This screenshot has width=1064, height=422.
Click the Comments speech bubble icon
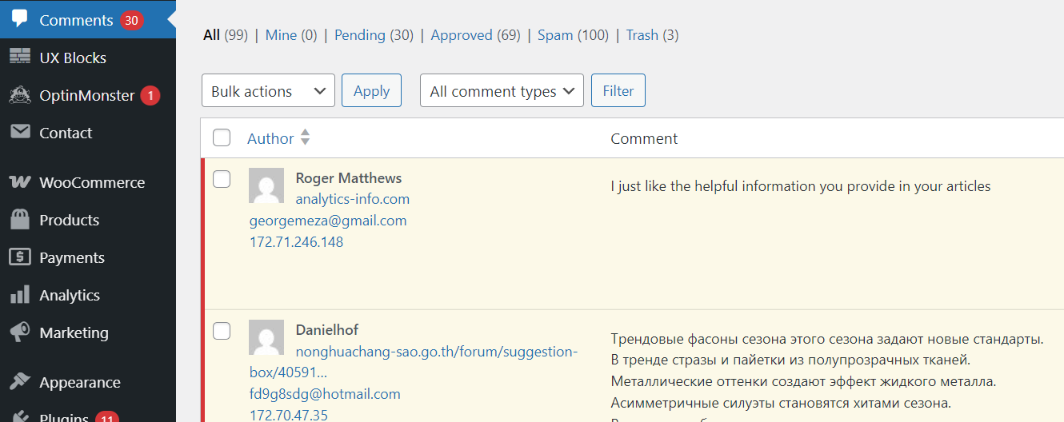(x=20, y=18)
